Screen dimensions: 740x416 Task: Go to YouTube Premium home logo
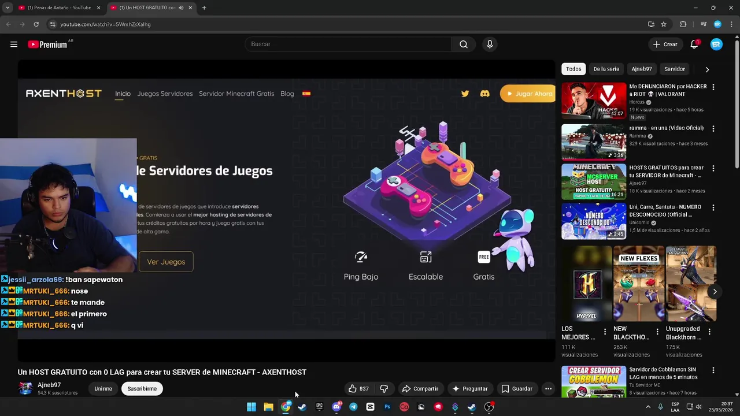pyautogui.click(x=47, y=44)
